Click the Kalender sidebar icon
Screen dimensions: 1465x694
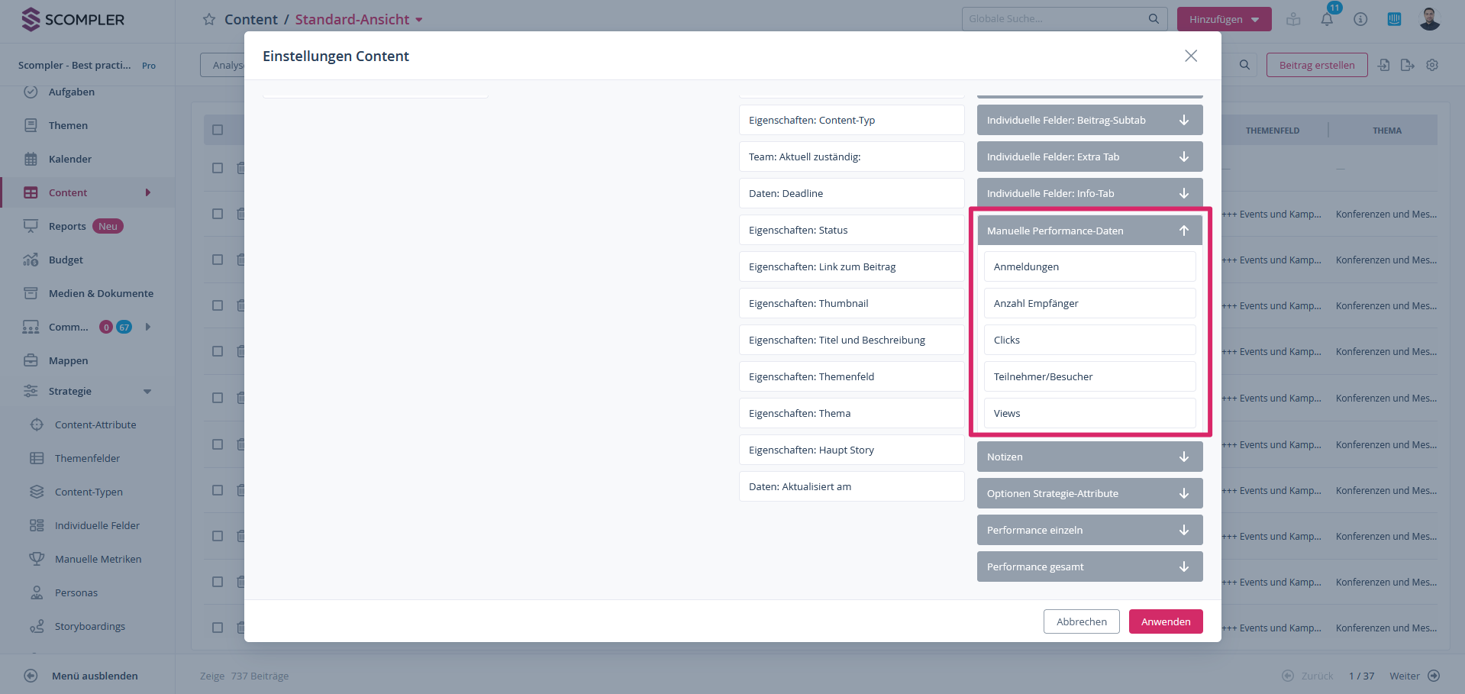point(31,159)
